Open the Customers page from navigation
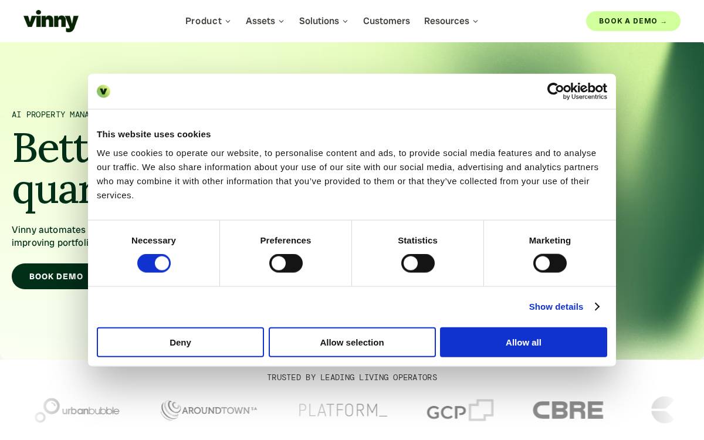 (387, 21)
